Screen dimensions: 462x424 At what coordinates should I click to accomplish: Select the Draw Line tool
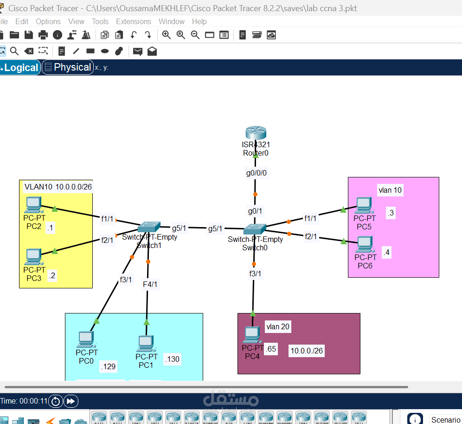pyautogui.click(x=76, y=51)
